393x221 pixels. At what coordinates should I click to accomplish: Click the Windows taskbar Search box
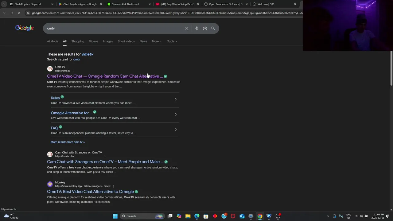tap(142, 216)
